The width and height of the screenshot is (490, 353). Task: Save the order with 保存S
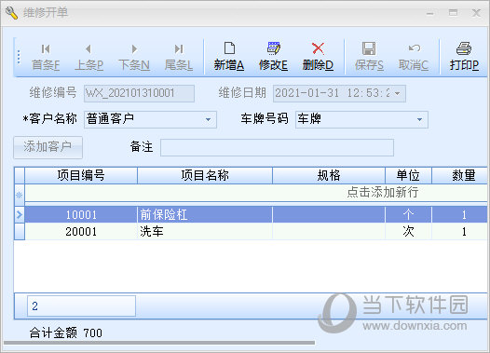pyautogui.click(x=369, y=57)
